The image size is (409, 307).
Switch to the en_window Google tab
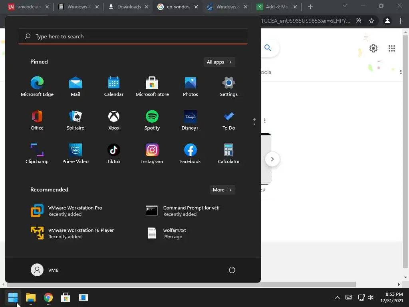tap(178, 7)
